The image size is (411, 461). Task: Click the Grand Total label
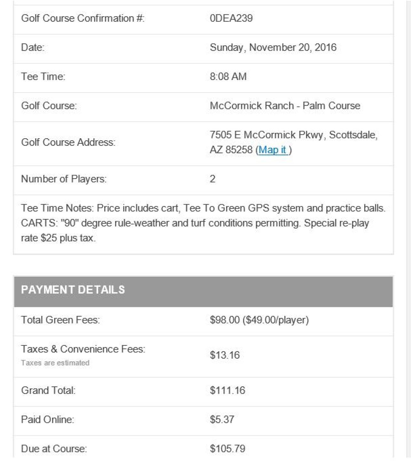[48, 390]
